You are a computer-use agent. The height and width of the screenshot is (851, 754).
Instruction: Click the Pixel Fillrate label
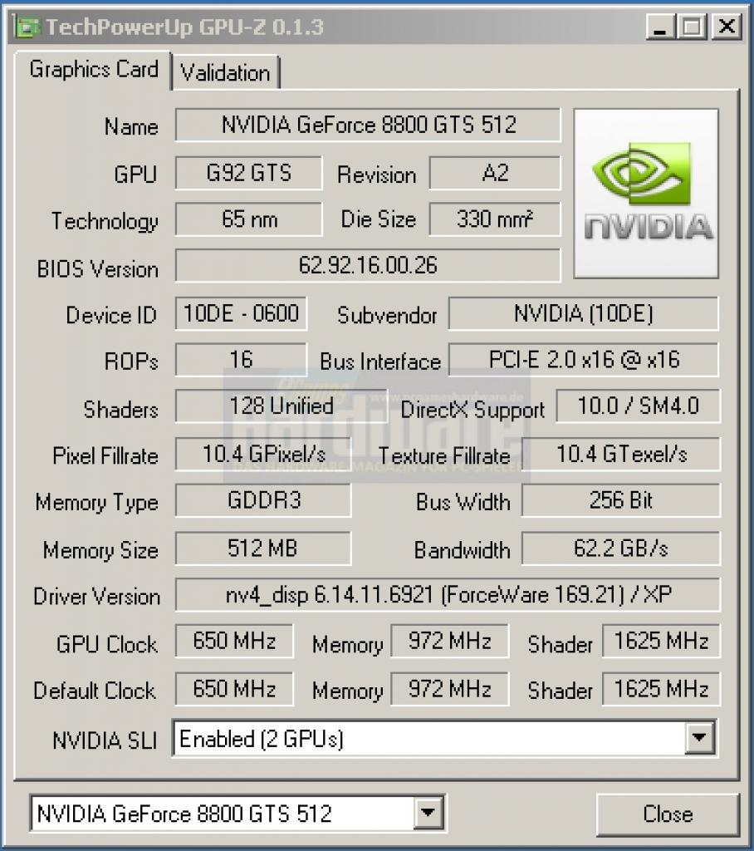pos(105,456)
